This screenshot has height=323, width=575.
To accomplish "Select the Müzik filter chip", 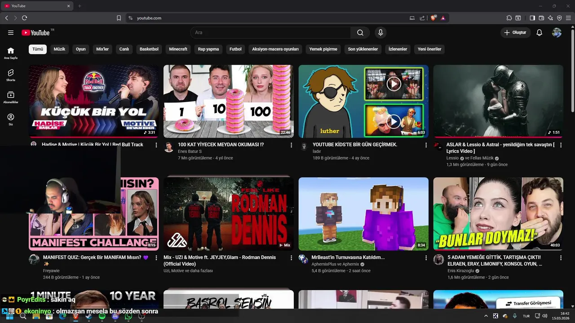I will coord(59,49).
